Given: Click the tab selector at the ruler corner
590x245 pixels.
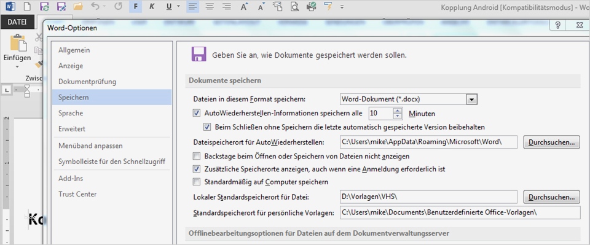Looking at the screenshot, I should pos(7,90).
